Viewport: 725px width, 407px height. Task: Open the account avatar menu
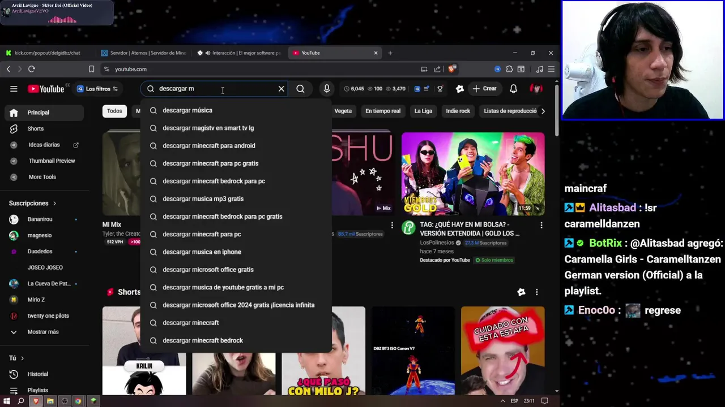pos(536,89)
